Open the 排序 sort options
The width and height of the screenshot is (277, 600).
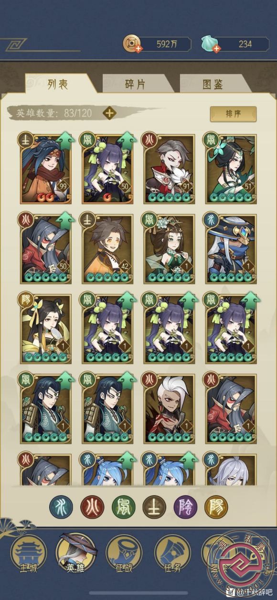tap(233, 114)
